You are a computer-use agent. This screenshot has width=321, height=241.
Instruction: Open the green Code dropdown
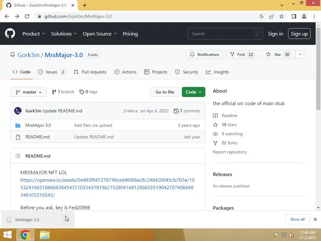tap(193, 92)
